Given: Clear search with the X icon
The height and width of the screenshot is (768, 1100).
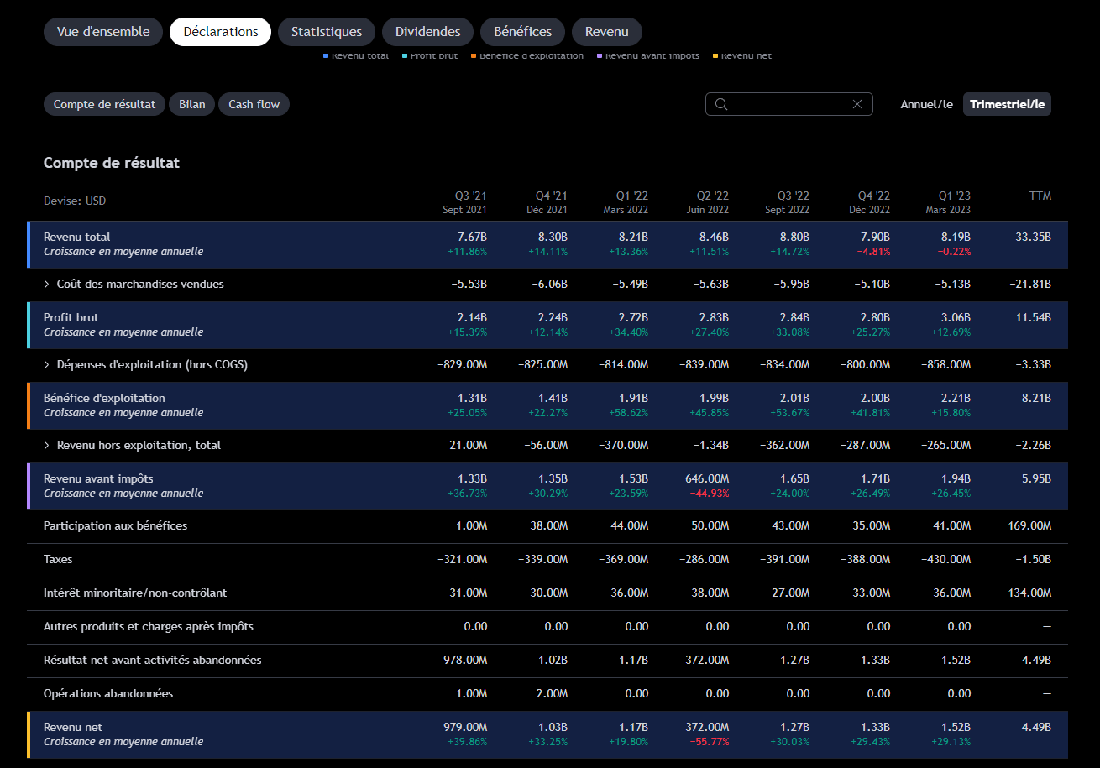Looking at the screenshot, I should [x=857, y=104].
